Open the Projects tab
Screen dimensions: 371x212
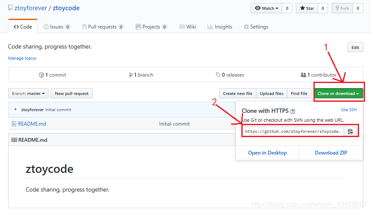tap(151, 27)
